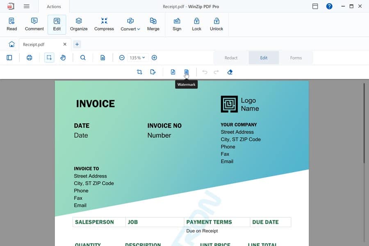Click the Watermark tool icon
369x246 pixels.
pyautogui.click(x=186, y=72)
